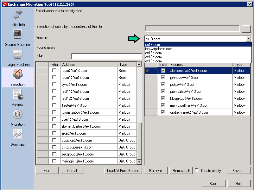
Task: Select distgroup@ex13.com address cell
Action: 89,147
